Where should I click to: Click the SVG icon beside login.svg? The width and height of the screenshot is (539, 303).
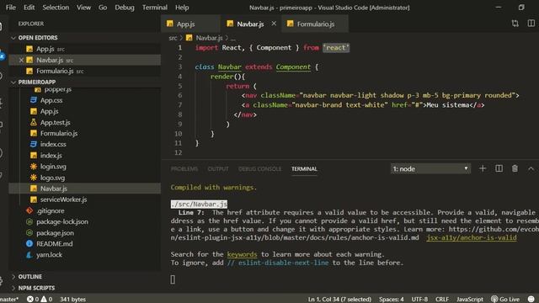[34, 167]
